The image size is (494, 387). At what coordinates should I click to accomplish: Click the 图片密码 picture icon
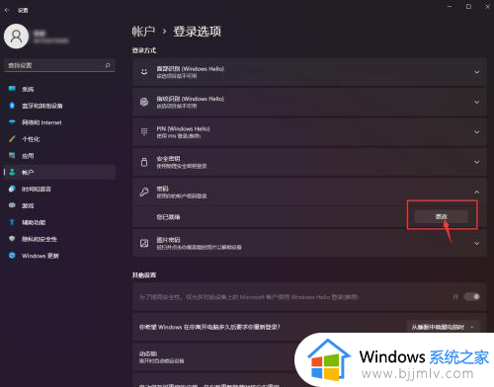[x=144, y=243]
